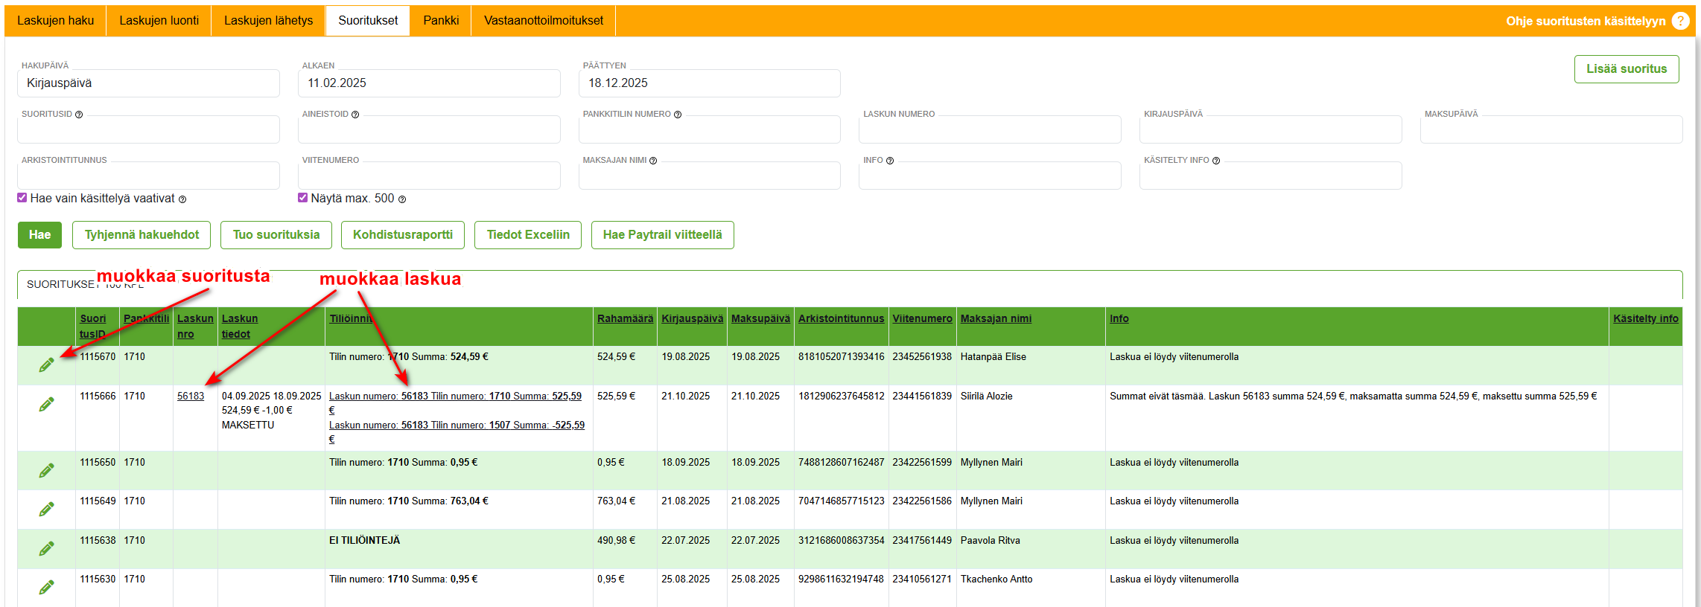The height and width of the screenshot is (607, 1701).
Task: Edit Paavola Ritva payment with pencil
Action: pyautogui.click(x=46, y=549)
